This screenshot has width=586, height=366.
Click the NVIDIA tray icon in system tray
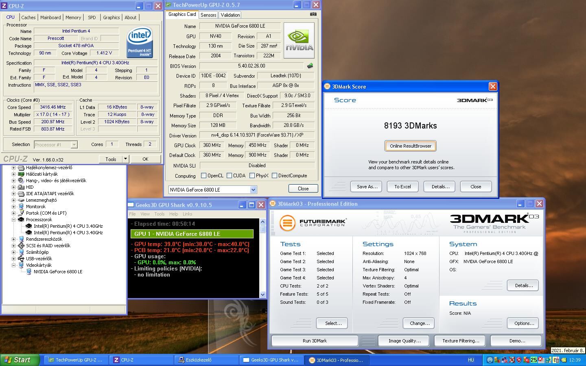click(564, 360)
